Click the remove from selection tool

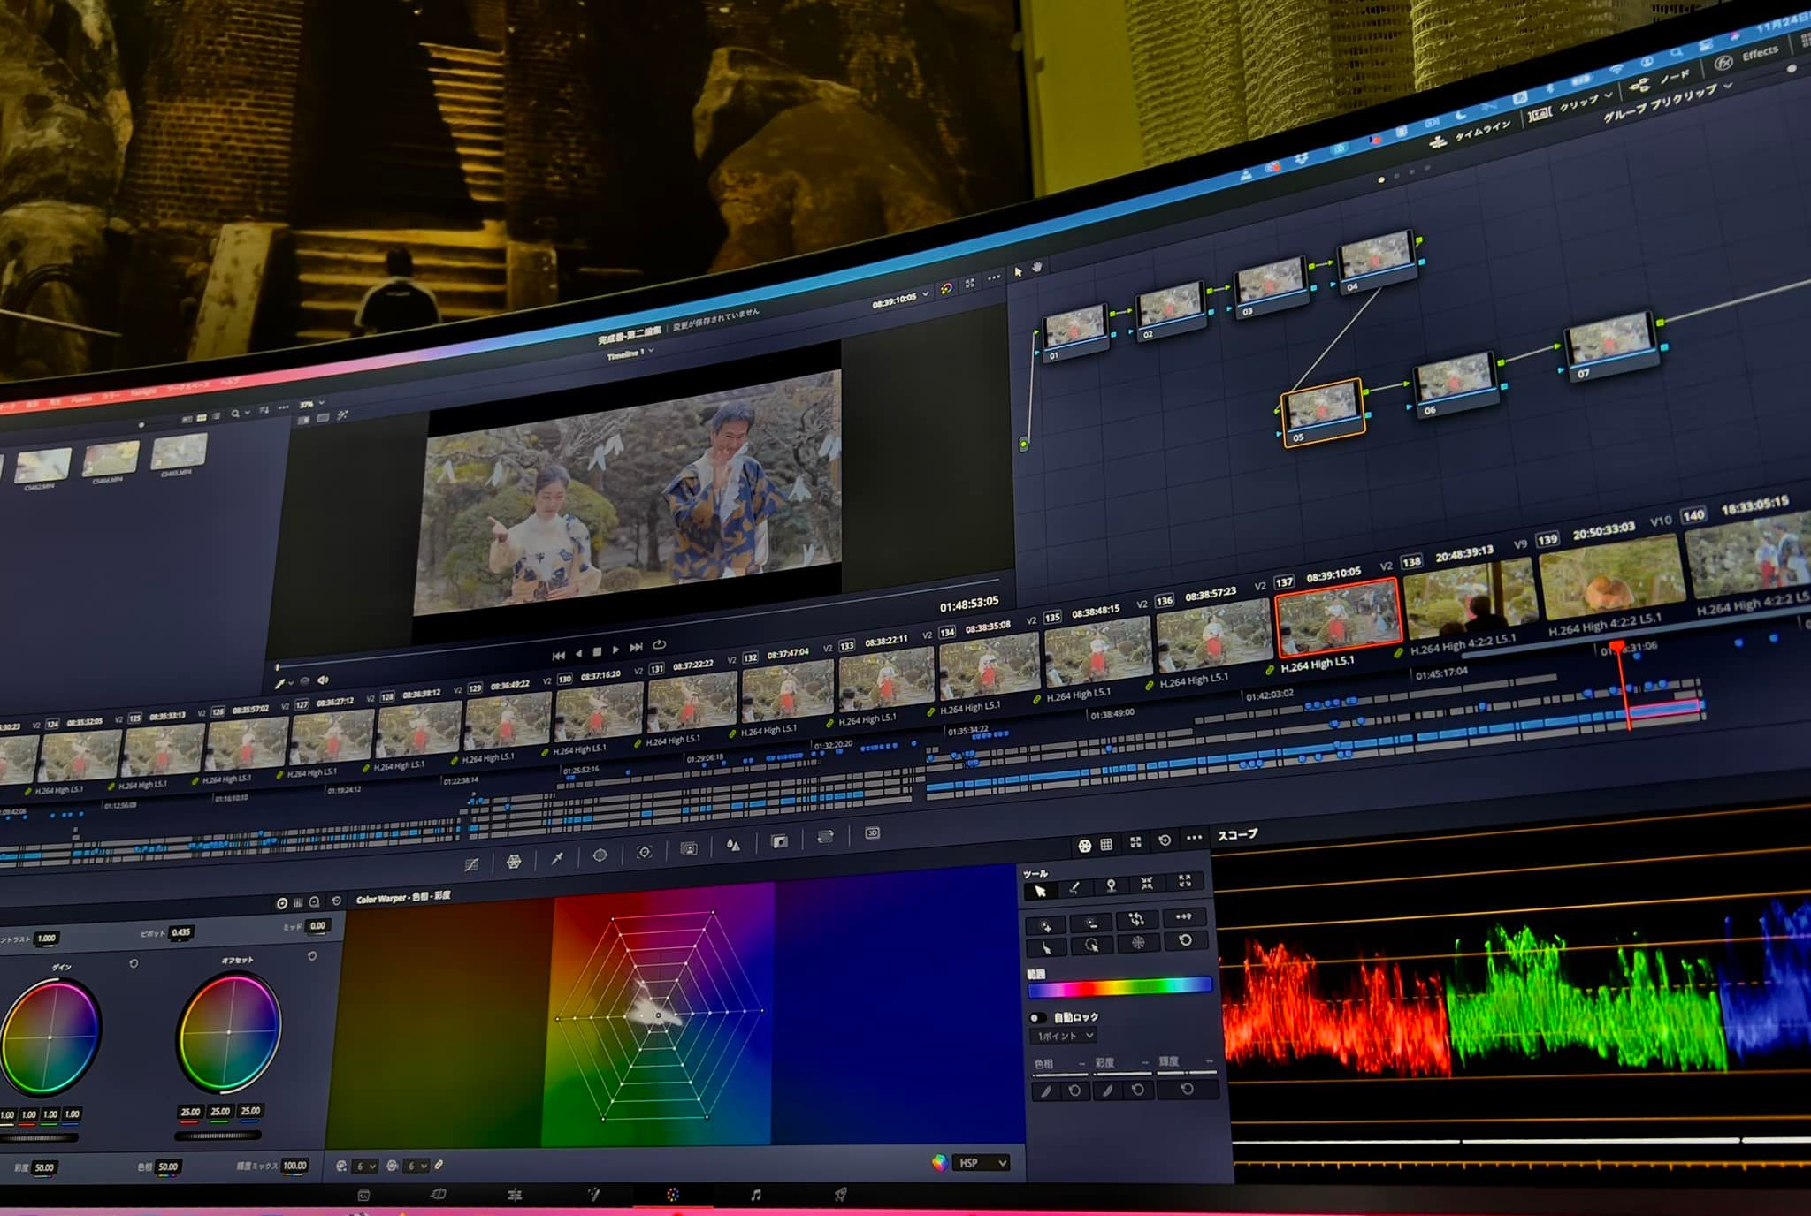click(1091, 923)
